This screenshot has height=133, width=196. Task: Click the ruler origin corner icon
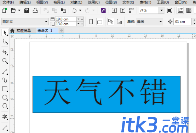(12, 36)
